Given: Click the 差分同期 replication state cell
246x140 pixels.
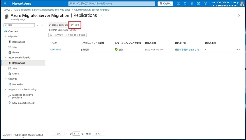Looking at the screenshot, I should (x=85, y=50).
